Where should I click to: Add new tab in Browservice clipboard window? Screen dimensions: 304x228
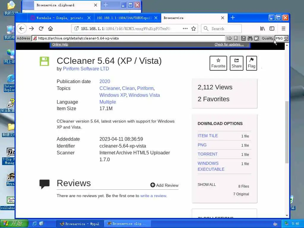click(105, 5)
